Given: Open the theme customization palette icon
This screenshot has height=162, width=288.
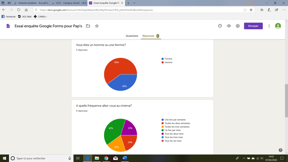Looking at the screenshot, I should pyautogui.click(x=220, y=26).
